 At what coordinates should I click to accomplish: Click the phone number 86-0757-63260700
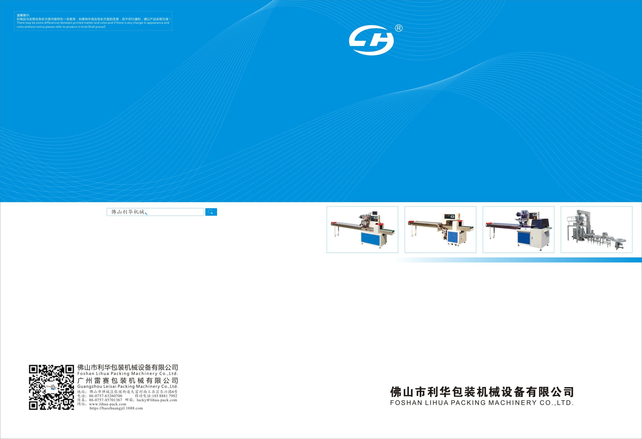[x=106, y=396]
